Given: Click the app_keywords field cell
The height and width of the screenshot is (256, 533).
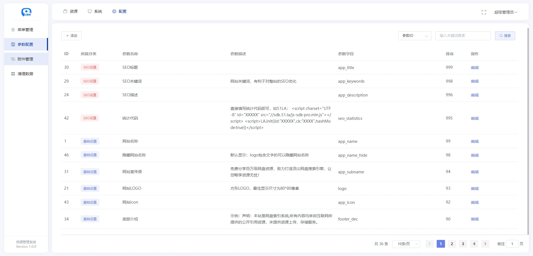Looking at the screenshot, I should point(351,81).
